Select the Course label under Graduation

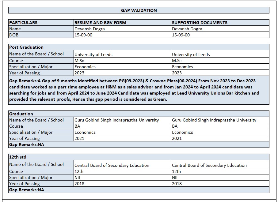click(x=16, y=126)
